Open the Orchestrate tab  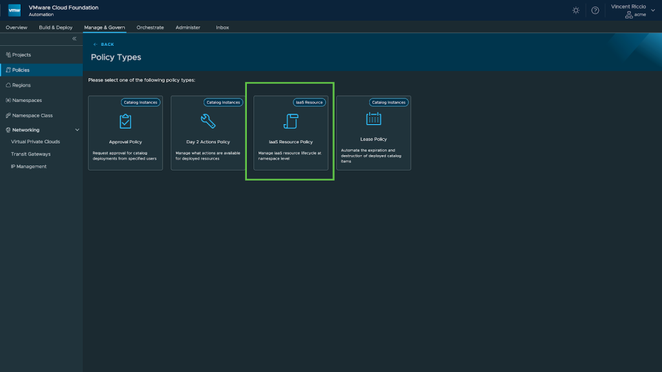(150, 28)
